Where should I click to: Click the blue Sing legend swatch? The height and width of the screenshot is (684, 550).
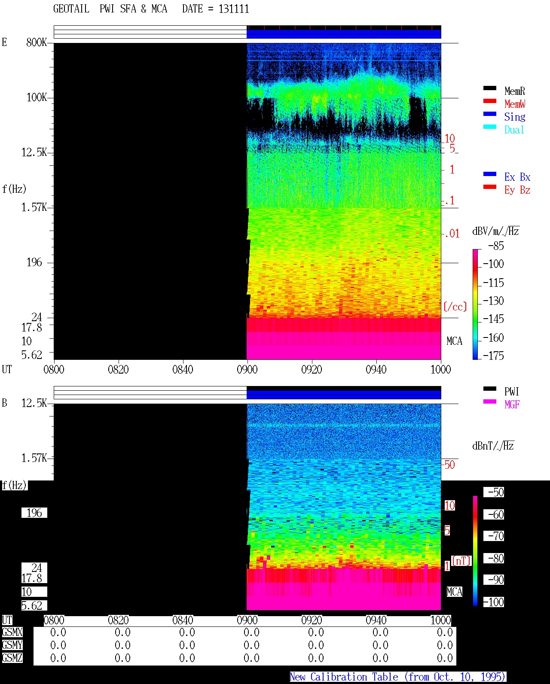489,114
